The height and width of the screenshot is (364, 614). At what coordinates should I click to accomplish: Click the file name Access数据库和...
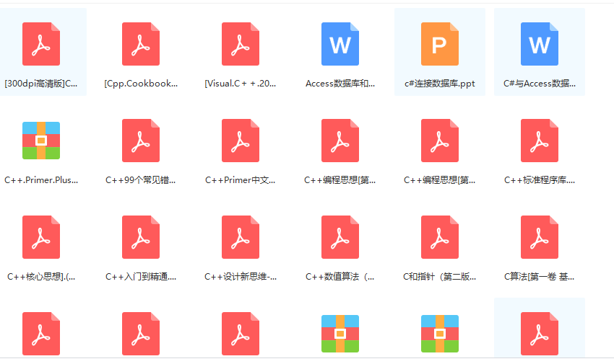coord(340,84)
